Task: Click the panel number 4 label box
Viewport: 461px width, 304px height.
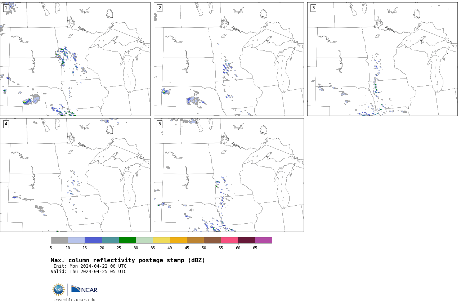Action: tap(6, 124)
